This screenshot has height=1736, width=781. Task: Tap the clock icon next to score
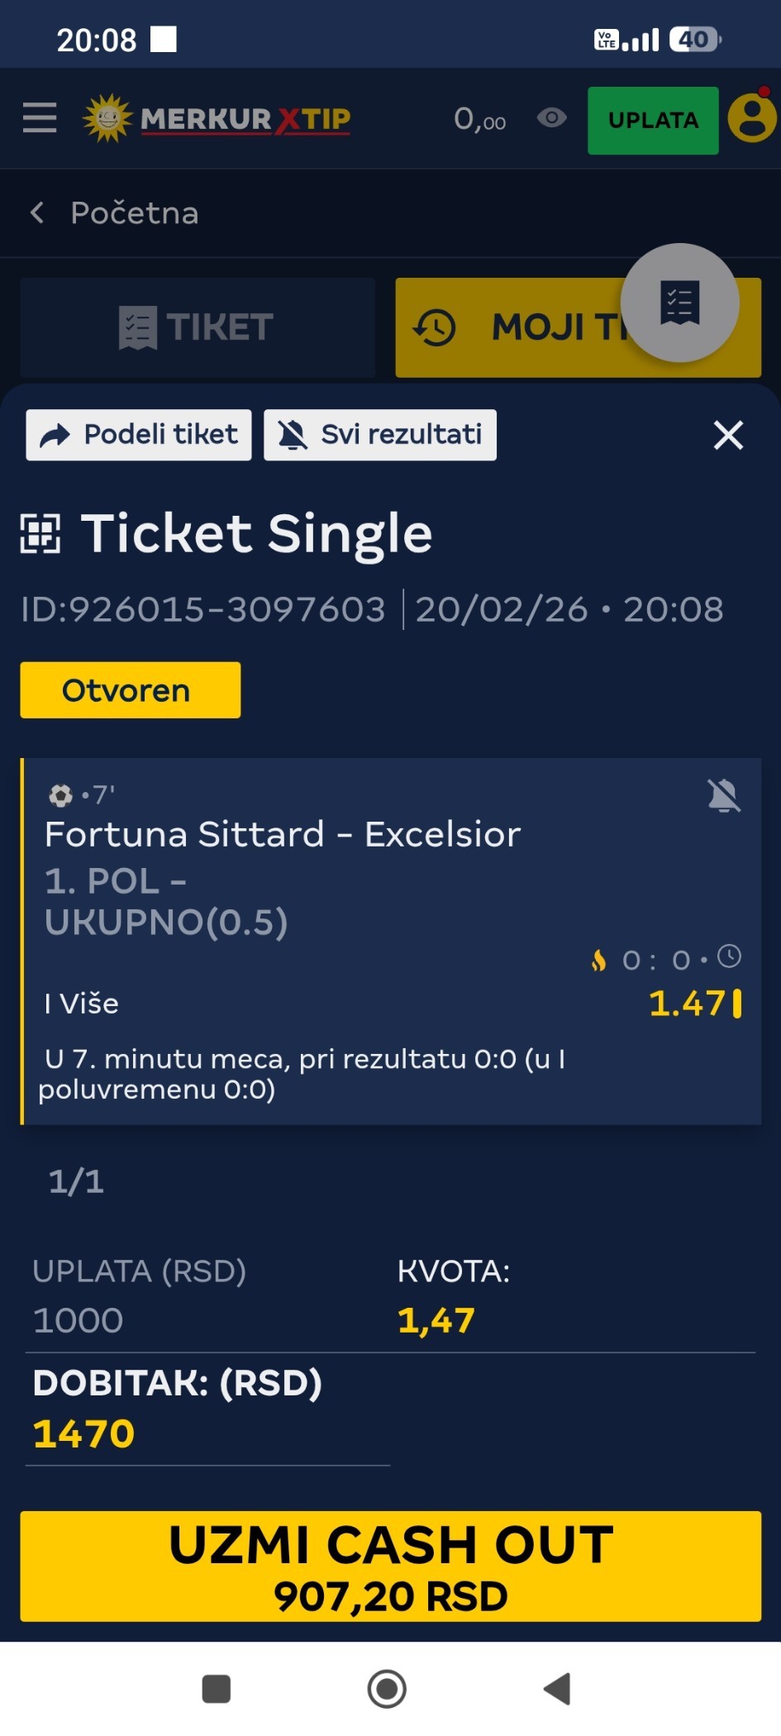click(x=729, y=956)
